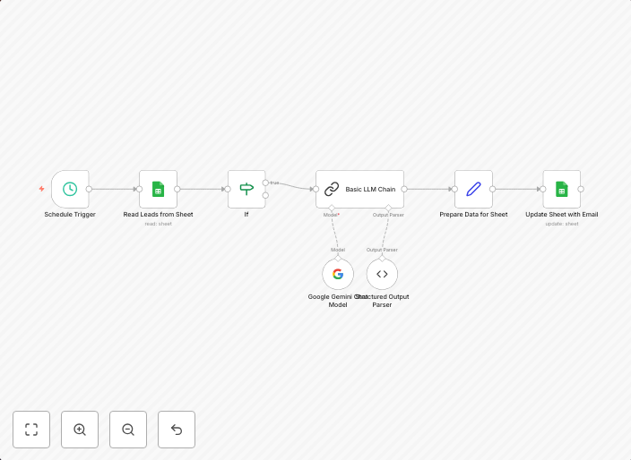
Task: Select the Prepare Data for Sheet pencil node
Action: [x=473, y=189]
